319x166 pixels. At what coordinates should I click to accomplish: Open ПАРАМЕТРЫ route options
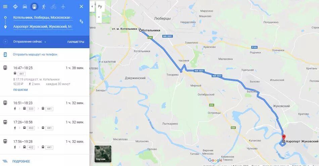[76, 42]
